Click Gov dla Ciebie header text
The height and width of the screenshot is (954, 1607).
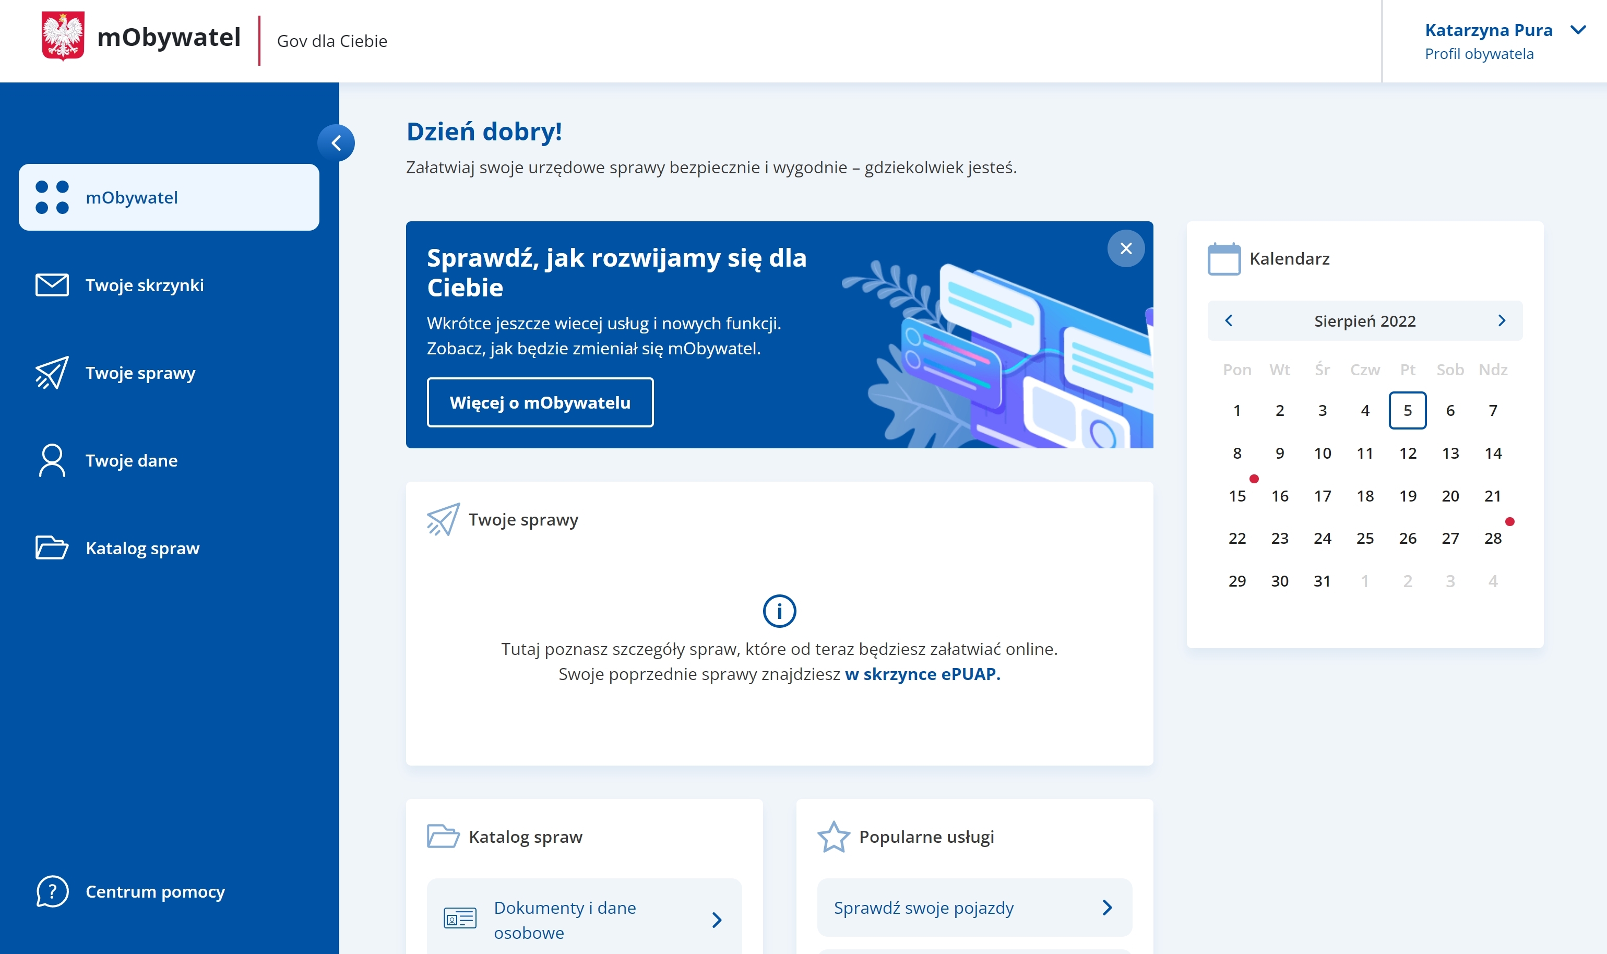point(332,41)
